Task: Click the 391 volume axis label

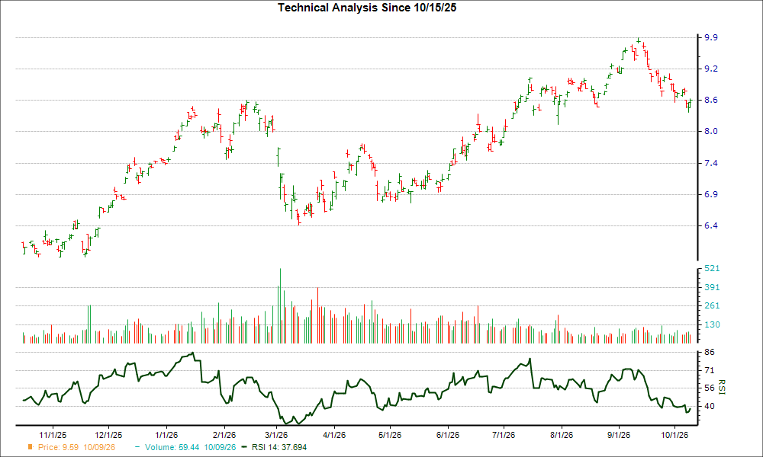Action: pyautogui.click(x=712, y=287)
